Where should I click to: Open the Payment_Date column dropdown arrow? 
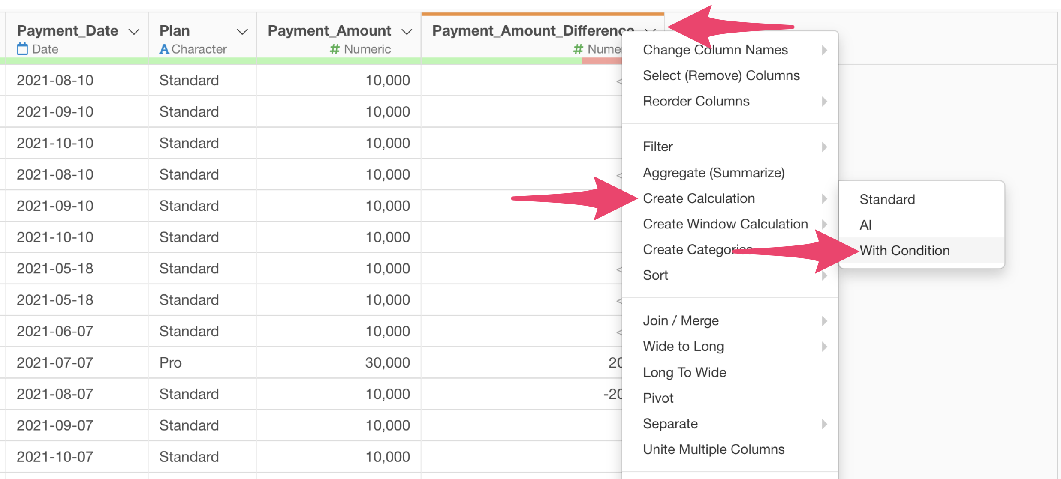coord(134,32)
